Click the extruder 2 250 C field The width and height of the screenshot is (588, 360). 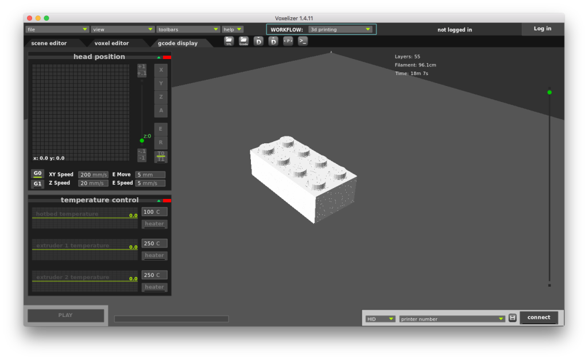pos(154,275)
